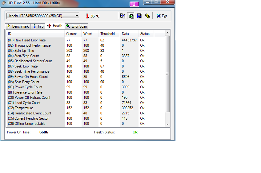The width and height of the screenshot is (261, 173).
Task: Close the HD Tune window
Action: coord(168,2)
